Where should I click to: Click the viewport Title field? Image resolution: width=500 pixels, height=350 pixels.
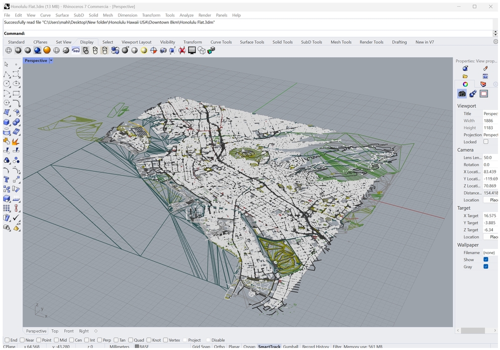[491, 113]
